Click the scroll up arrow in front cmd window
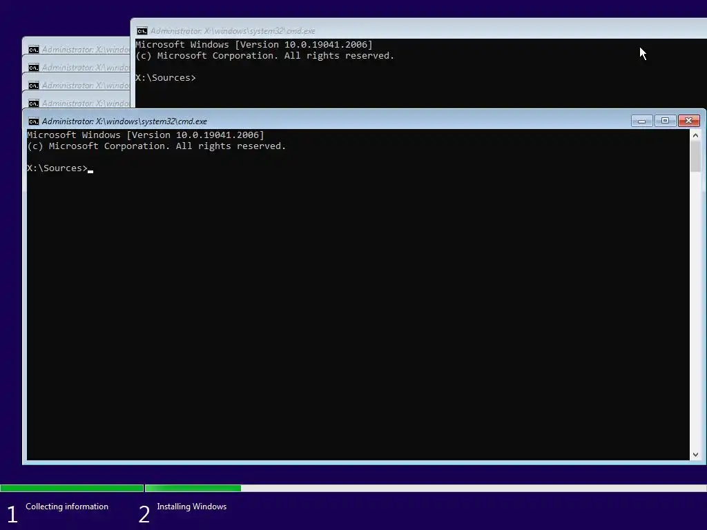Screen dimensions: 707x530 point(695,135)
